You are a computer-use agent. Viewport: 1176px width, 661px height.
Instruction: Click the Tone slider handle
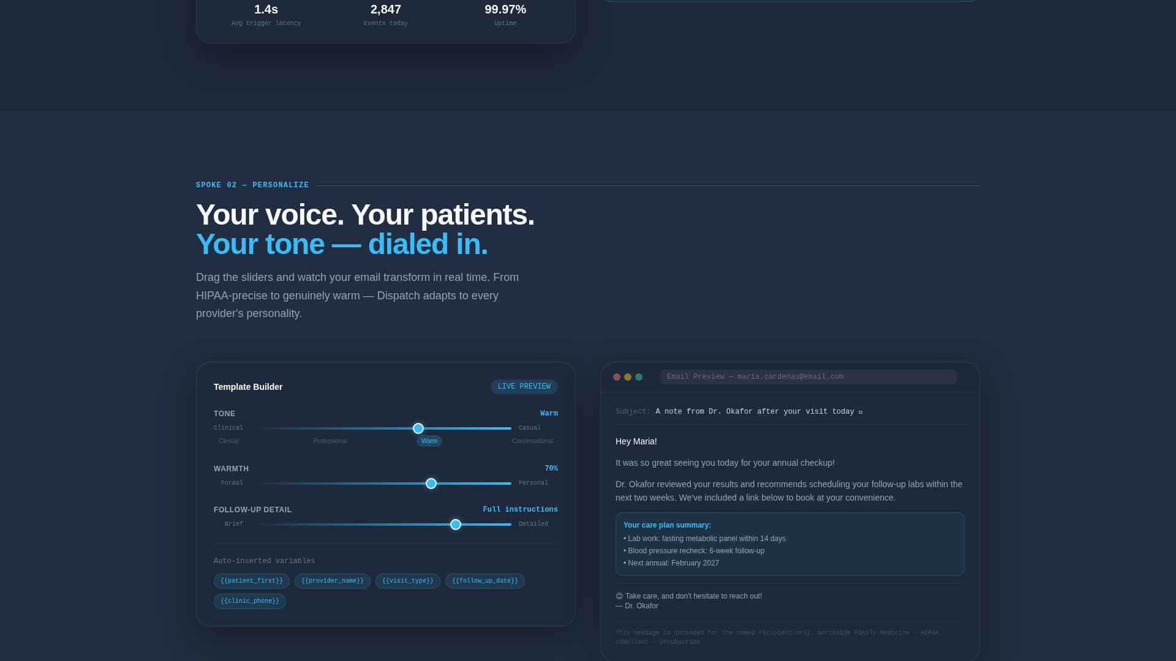pyautogui.click(x=418, y=428)
